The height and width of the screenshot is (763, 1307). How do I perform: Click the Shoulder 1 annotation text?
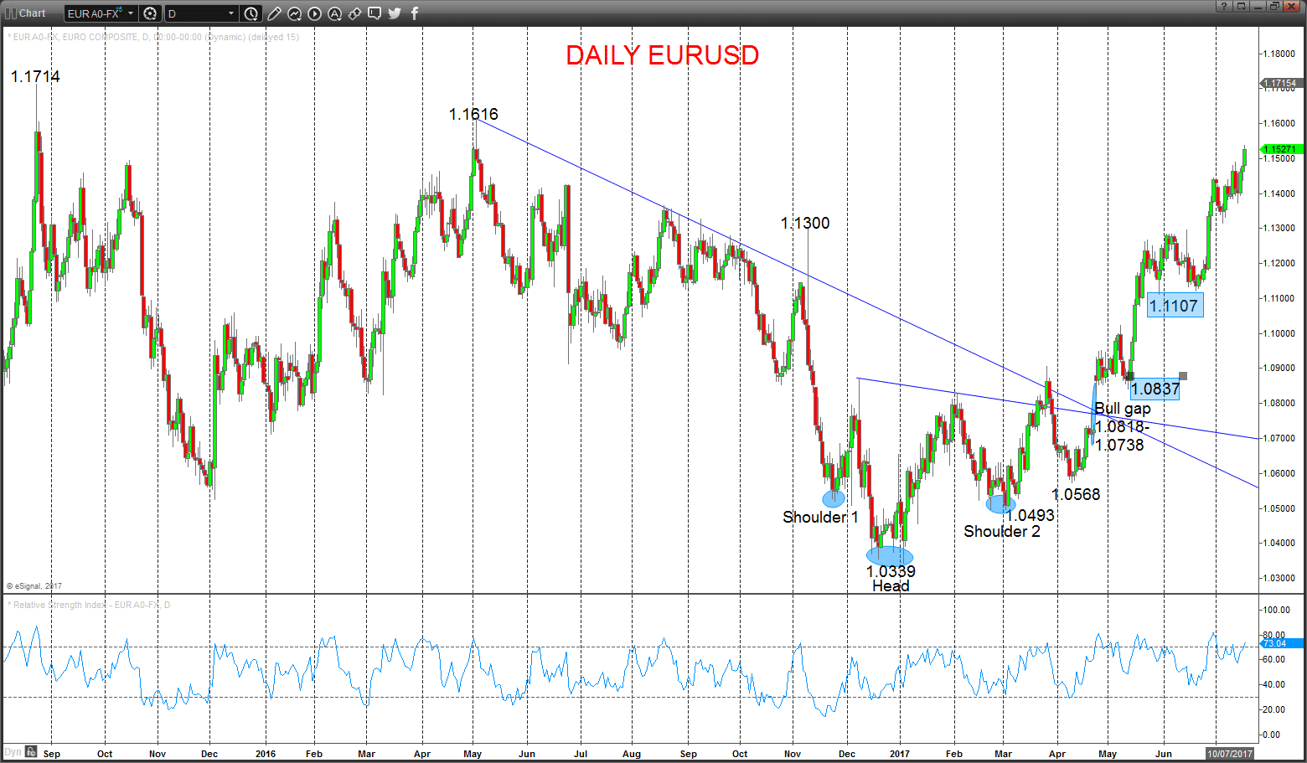point(820,517)
